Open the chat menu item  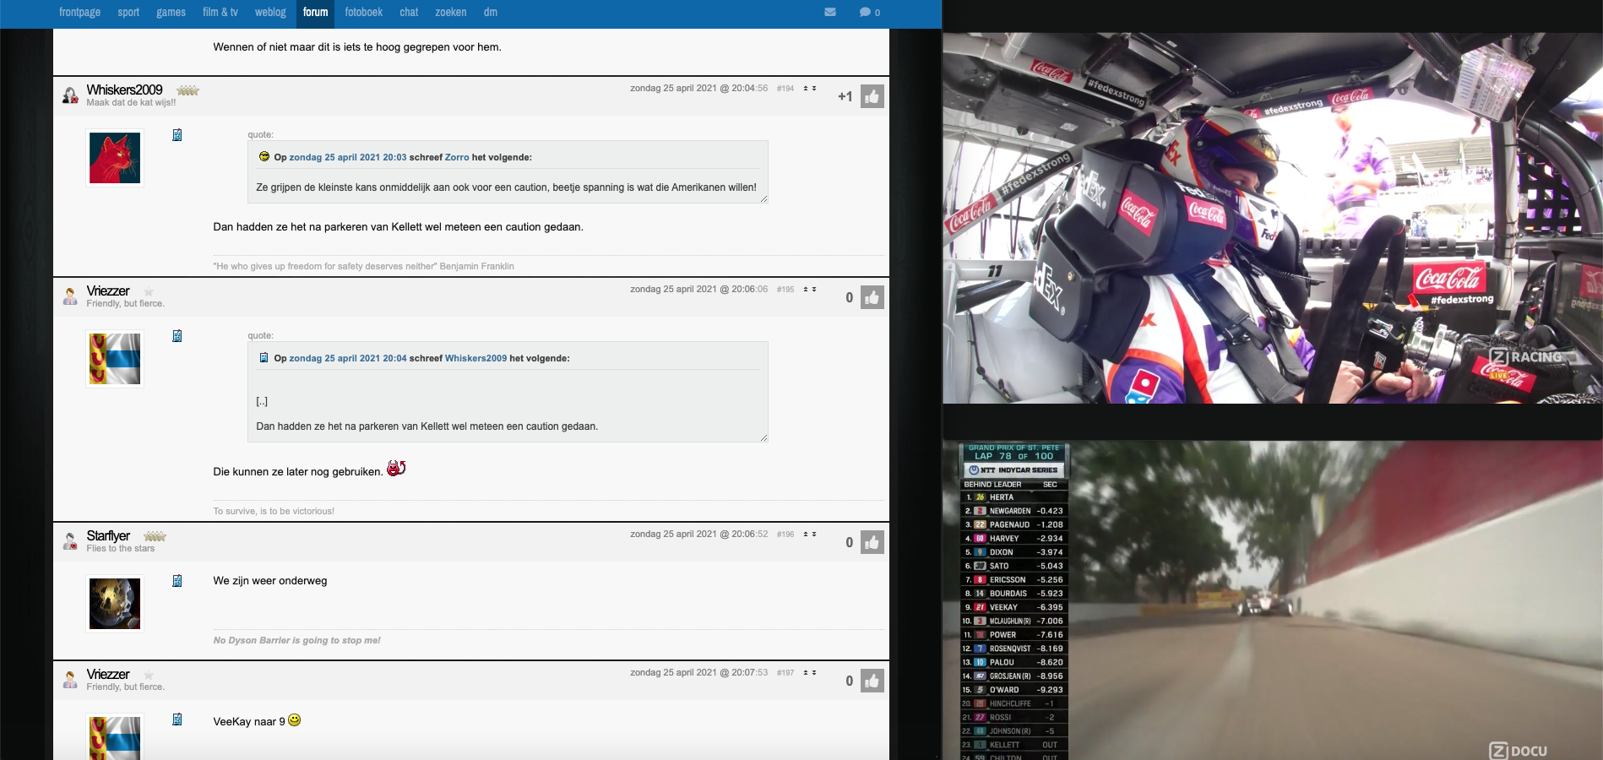click(409, 12)
